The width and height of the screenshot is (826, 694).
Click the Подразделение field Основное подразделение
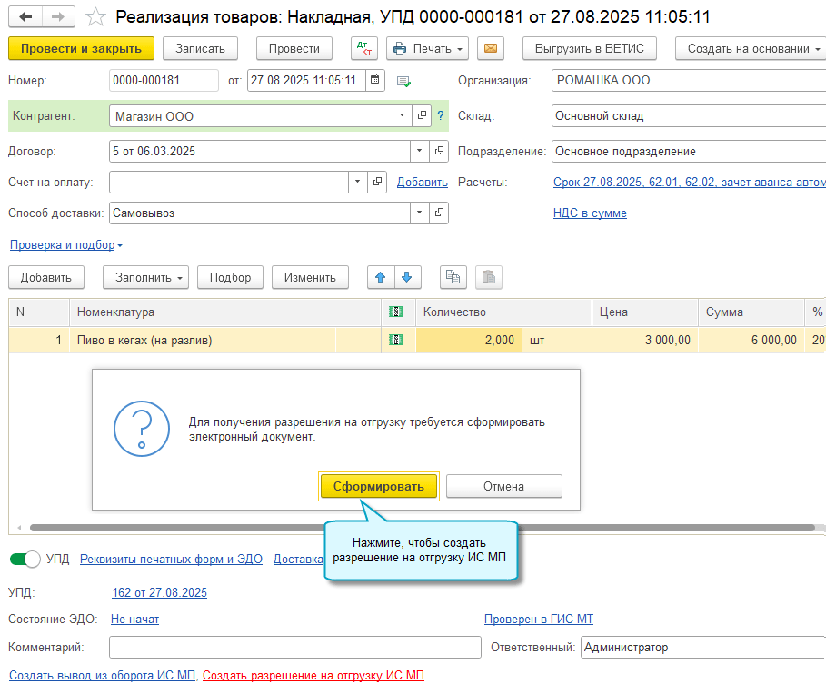689,151
